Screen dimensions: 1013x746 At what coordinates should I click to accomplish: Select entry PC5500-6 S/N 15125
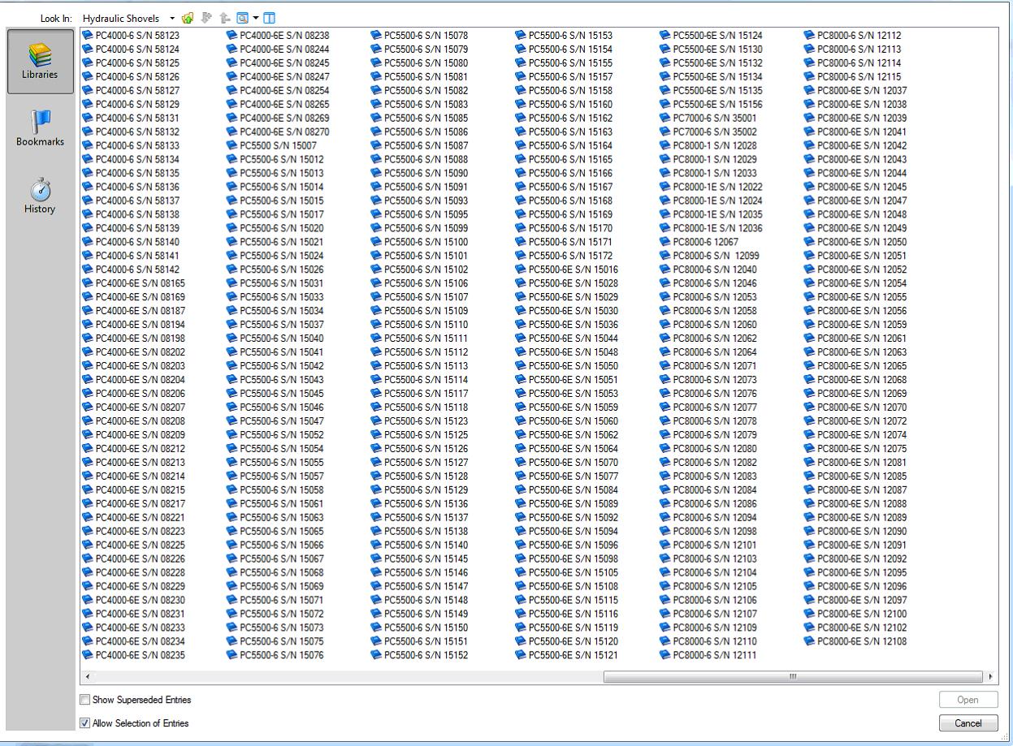[x=426, y=435]
